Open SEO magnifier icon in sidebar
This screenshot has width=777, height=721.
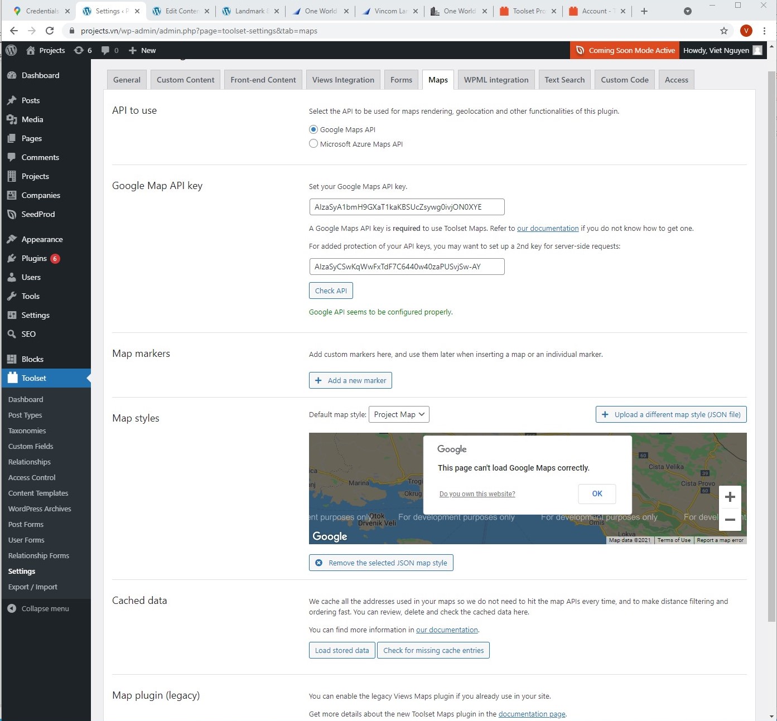[x=12, y=334]
